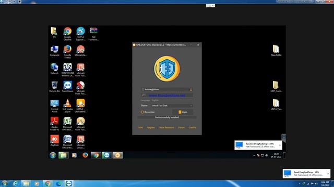Open the New folder on the desktop

pyautogui.click(x=276, y=50)
